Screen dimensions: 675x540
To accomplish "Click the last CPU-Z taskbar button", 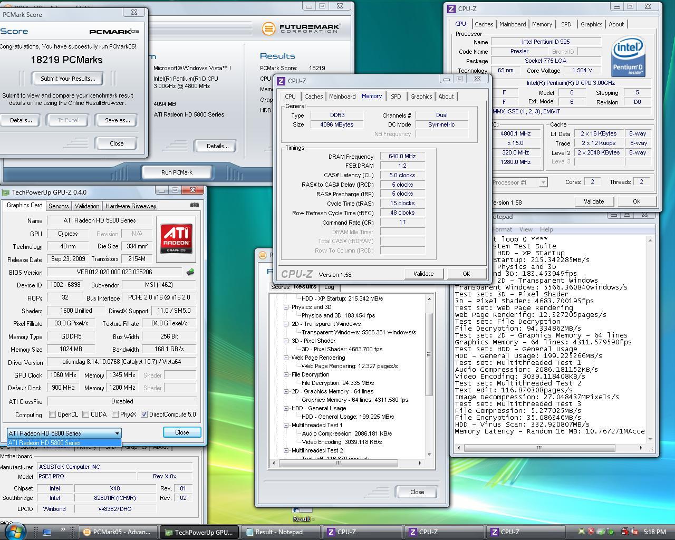I will click(525, 532).
